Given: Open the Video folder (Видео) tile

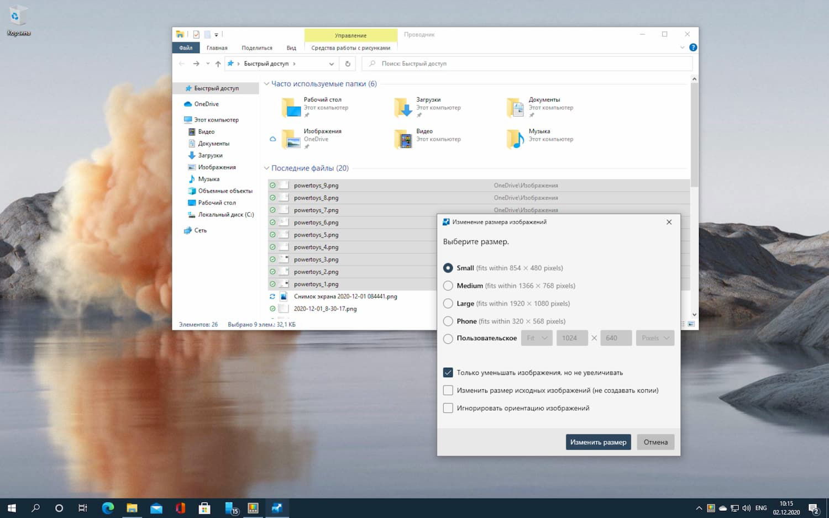Looking at the screenshot, I should pyautogui.click(x=428, y=139).
